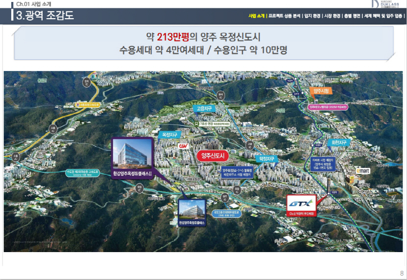Click the GTX station logo marker
This screenshot has height=280, width=407.
coord(301,203)
